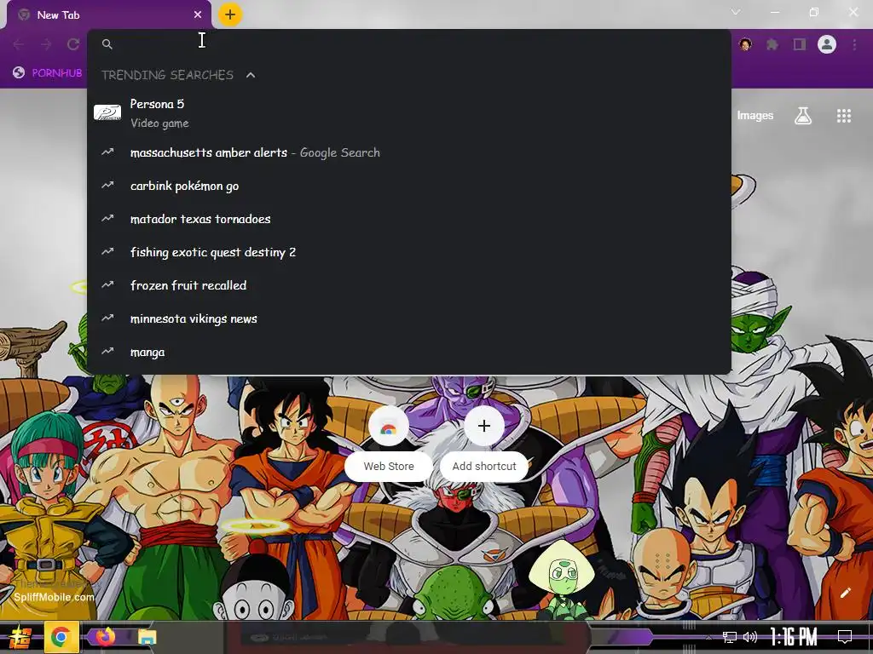This screenshot has width=873, height=654.
Task: Go forward with the forward arrow
Action: point(46,44)
